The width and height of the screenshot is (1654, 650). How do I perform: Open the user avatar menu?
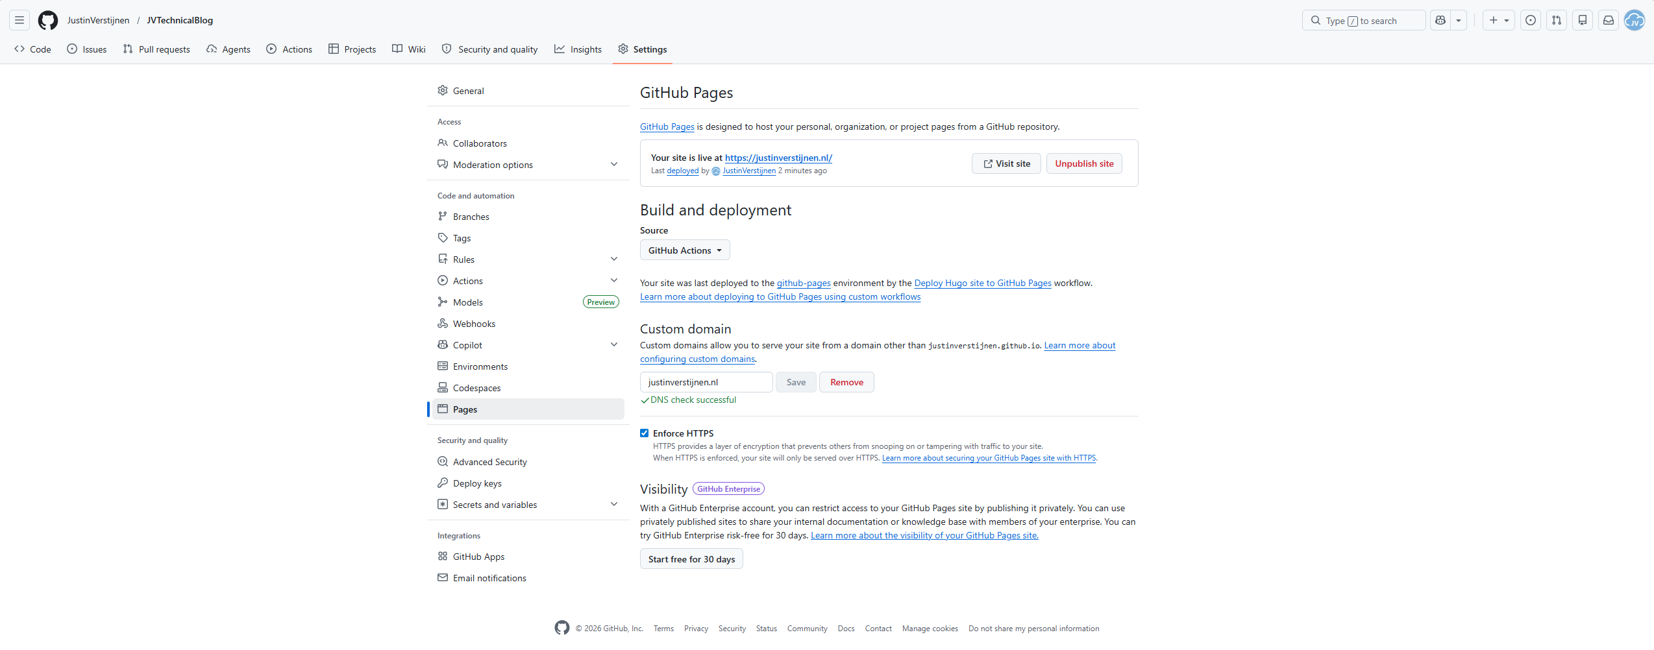tap(1634, 20)
